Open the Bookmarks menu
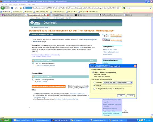 pyautogui.click(x=22, y=4)
